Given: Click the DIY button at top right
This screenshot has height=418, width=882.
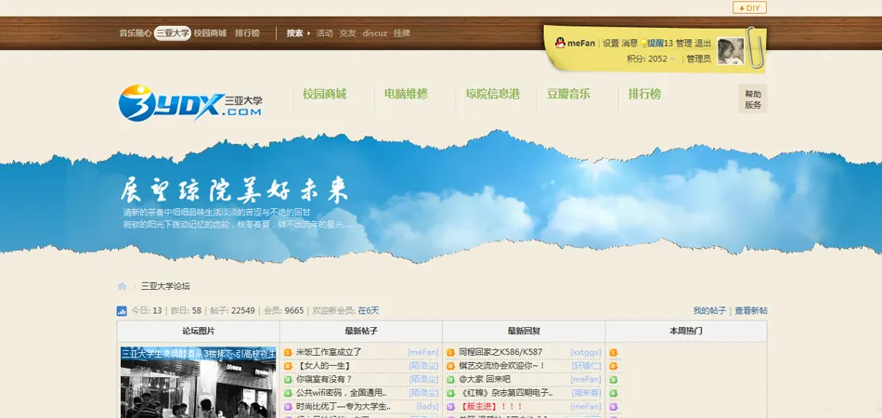Looking at the screenshot, I should (x=749, y=7).
